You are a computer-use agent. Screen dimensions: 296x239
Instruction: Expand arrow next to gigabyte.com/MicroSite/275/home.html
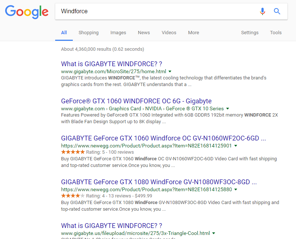(x=170, y=72)
